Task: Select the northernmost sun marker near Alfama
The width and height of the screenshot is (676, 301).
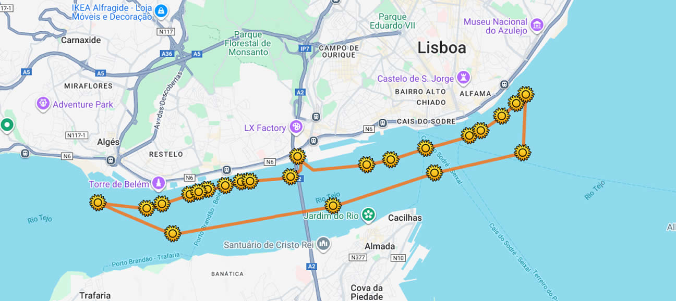Action: point(525,94)
